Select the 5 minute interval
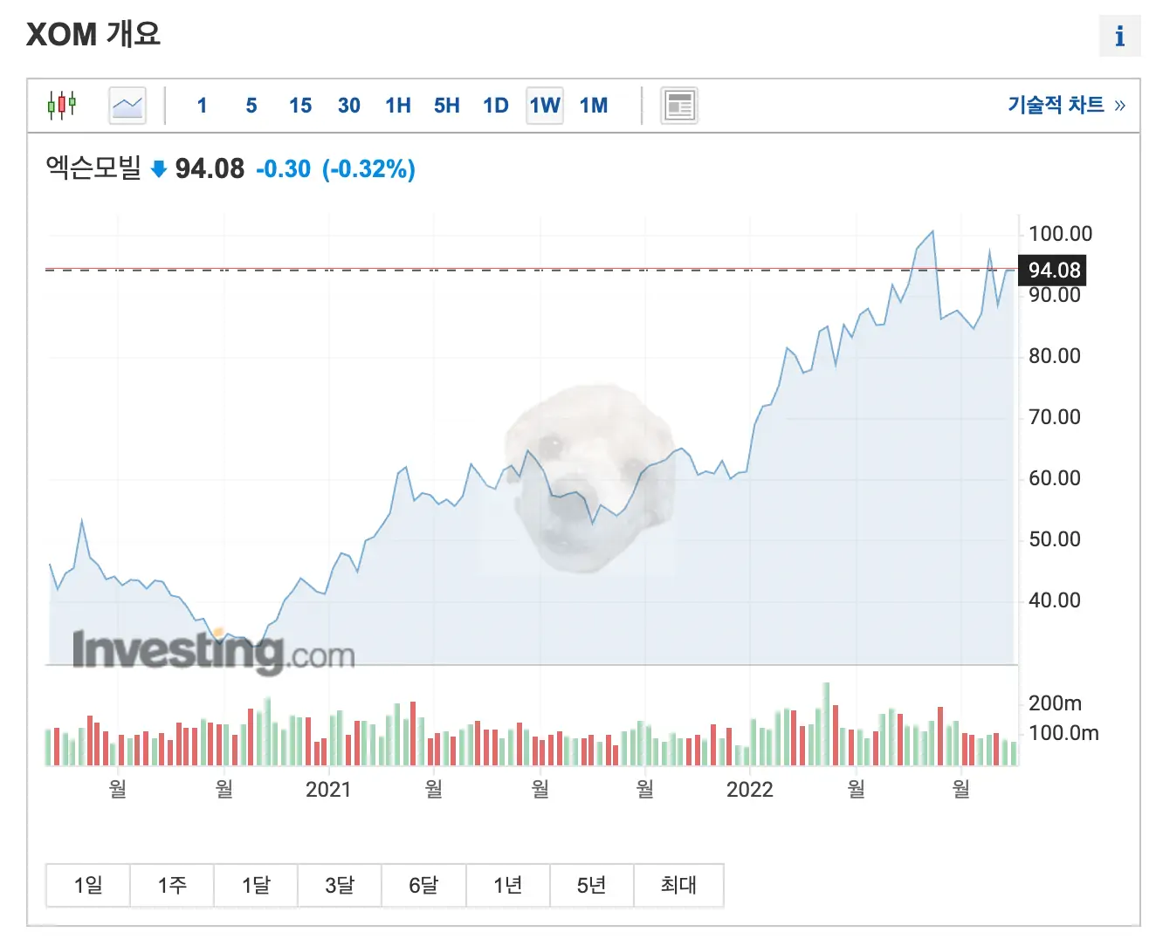The height and width of the screenshot is (946, 1156). (x=251, y=106)
